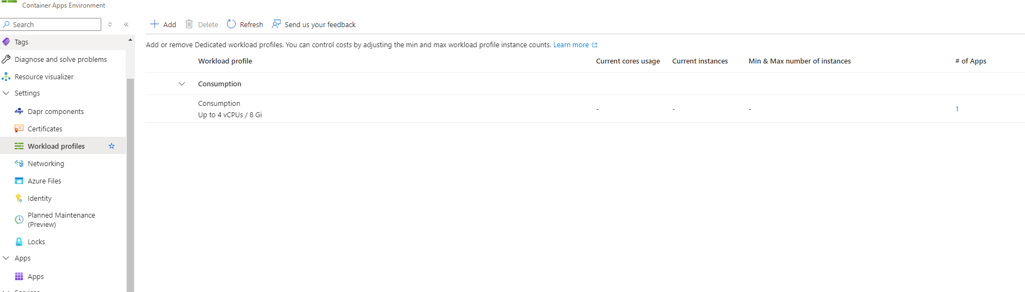
Task: Click the Current instances column header
Action: (699, 61)
